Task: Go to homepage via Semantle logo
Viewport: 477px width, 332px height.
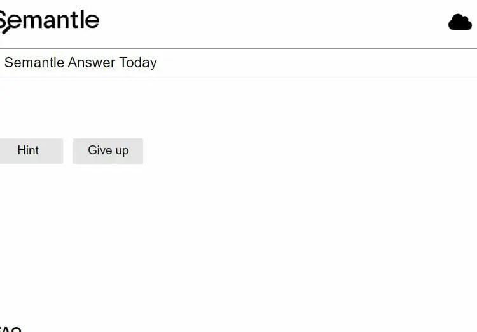Action: coord(49,20)
